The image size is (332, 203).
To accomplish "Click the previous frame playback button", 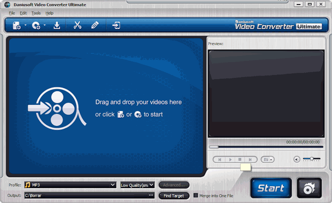I will coord(220,159).
